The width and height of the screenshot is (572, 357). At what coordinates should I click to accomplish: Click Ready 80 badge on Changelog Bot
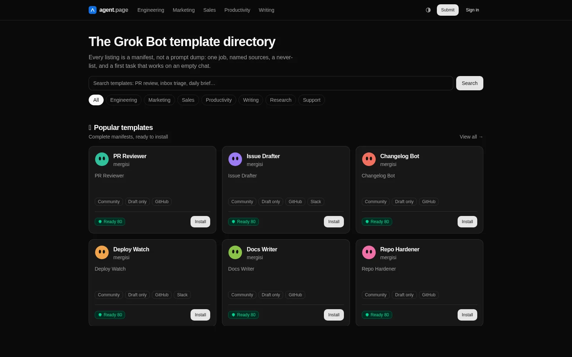coord(377,222)
